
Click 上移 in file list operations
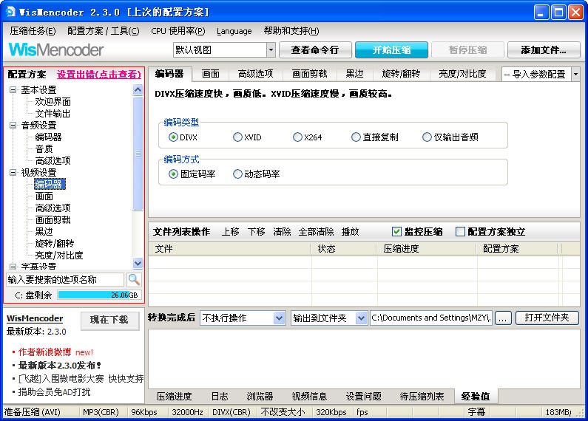(x=230, y=232)
